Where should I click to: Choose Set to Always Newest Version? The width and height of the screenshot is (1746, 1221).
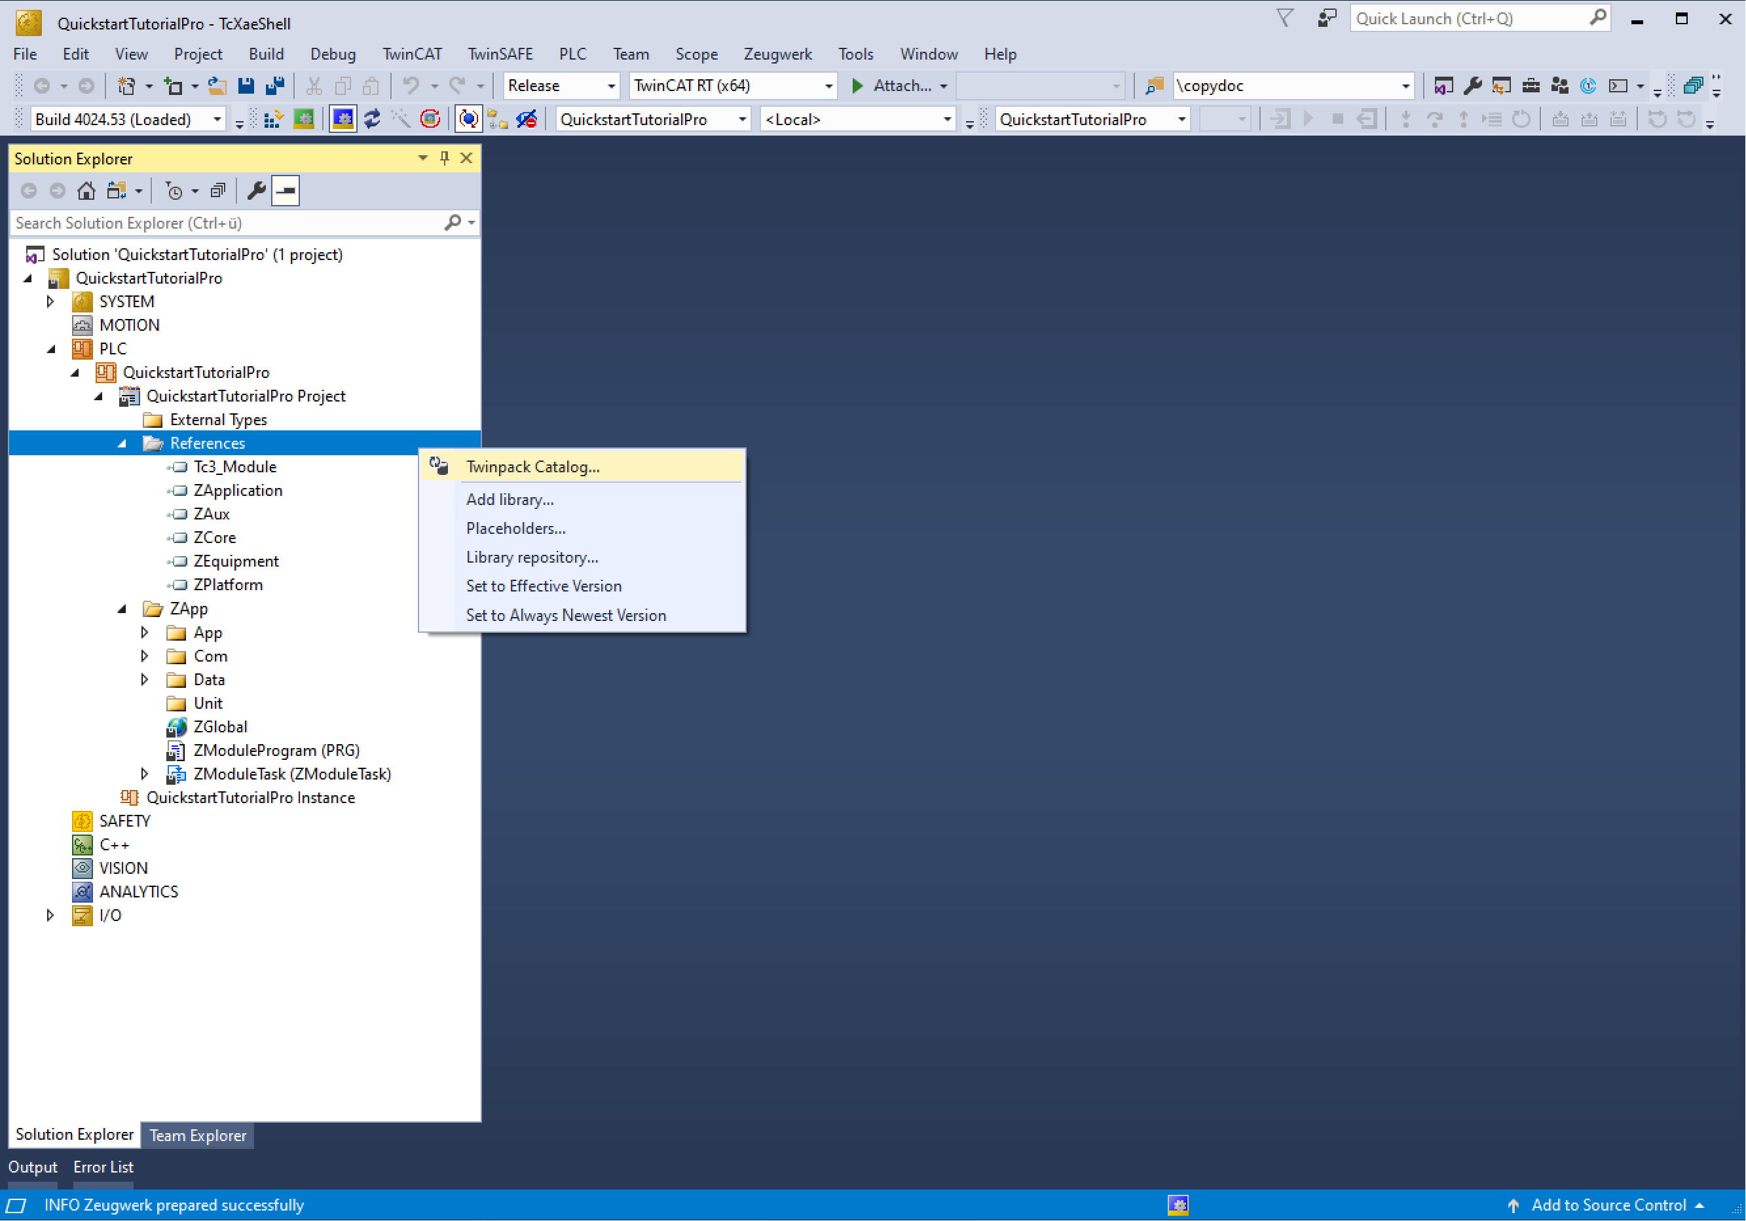tap(582, 616)
